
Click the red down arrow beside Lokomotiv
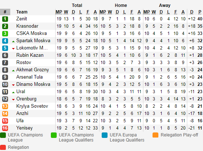pos(13,49)
